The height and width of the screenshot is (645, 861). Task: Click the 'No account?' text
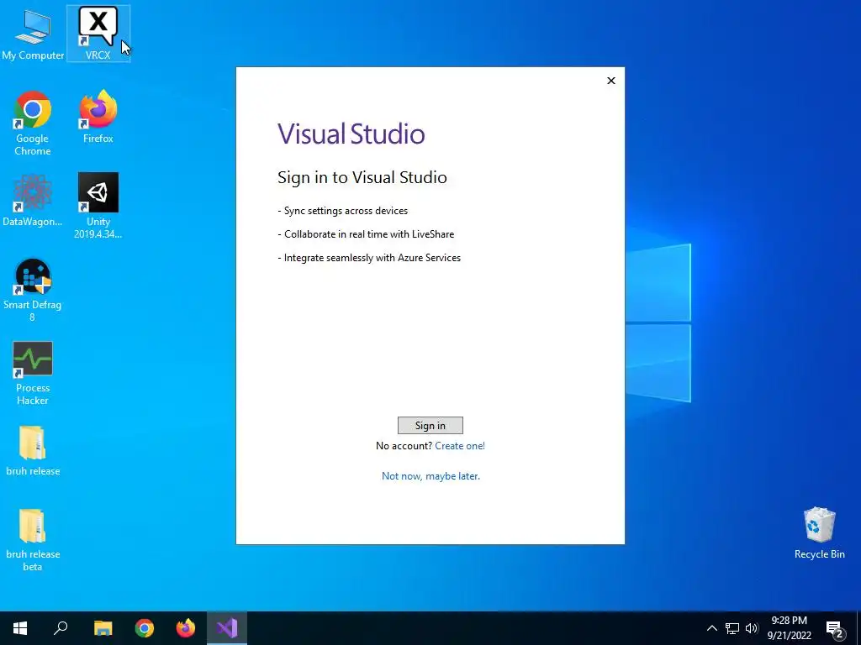point(404,446)
